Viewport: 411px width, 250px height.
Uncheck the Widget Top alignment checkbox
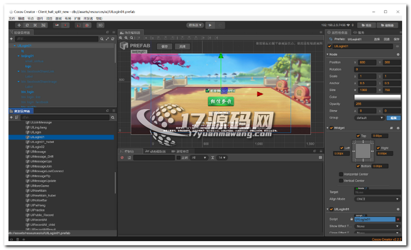click(x=358, y=136)
